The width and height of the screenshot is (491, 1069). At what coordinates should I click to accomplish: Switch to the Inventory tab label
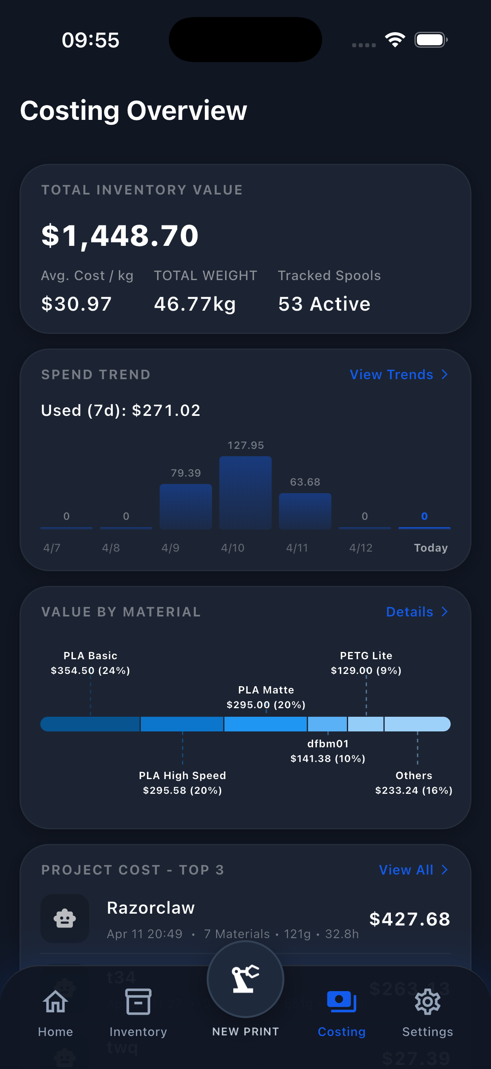[138, 1031]
